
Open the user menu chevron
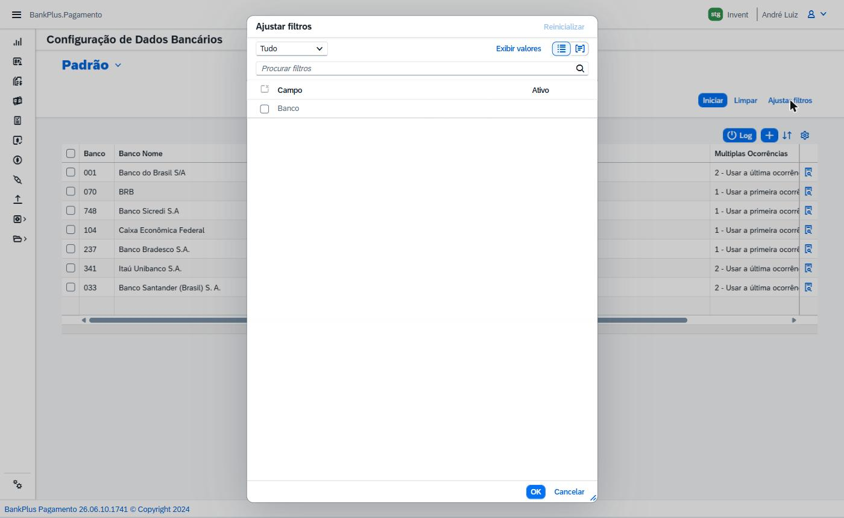pos(823,14)
